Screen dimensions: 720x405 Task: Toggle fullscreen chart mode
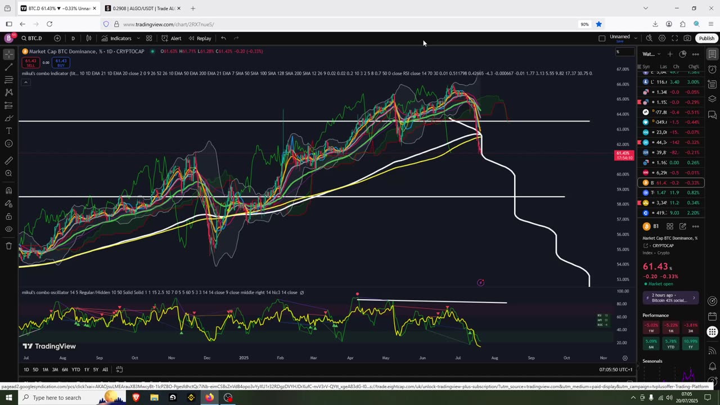(x=674, y=38)
